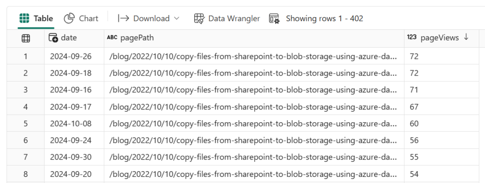Image resolution: width=485 pixels, height=183 pixels.
Task: Select the pagePath column header
Action: pos(254,38)
